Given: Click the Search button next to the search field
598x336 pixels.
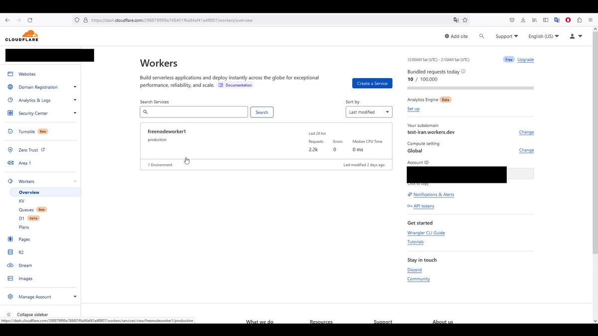Looking at the screenshot, I should pyautogui.click(x=262, y=112).
